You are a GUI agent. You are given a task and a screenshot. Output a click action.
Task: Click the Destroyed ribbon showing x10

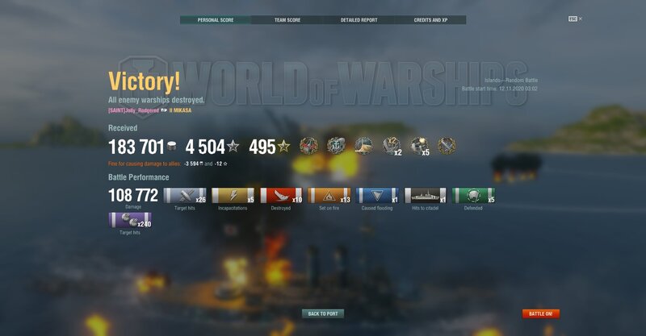click(281, 196)
